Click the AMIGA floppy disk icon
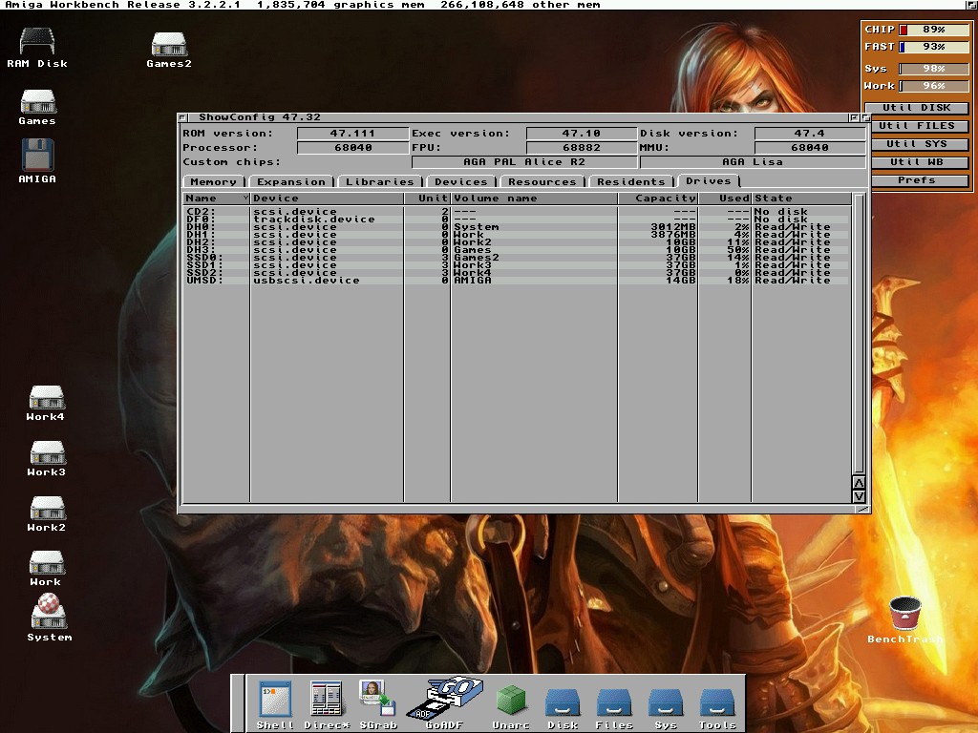 coord(37,160)
